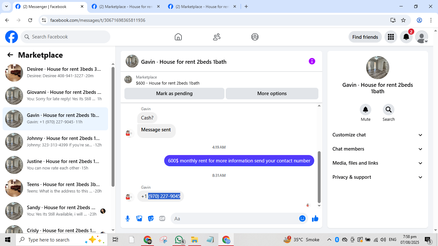
Task: Go to the Home feed icon
Action: 178,37
